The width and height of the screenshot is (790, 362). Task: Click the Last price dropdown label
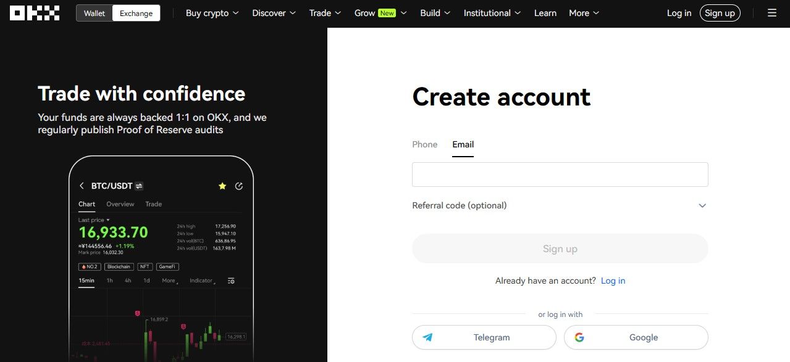(94, 220)
